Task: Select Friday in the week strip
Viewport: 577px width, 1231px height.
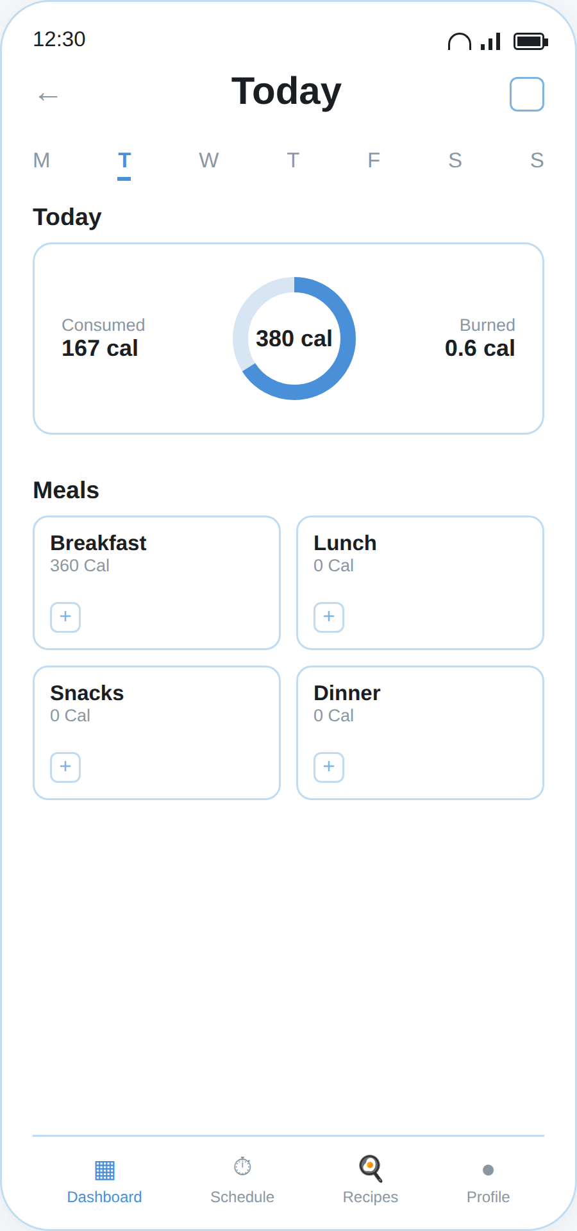Action: coord(374,160)
